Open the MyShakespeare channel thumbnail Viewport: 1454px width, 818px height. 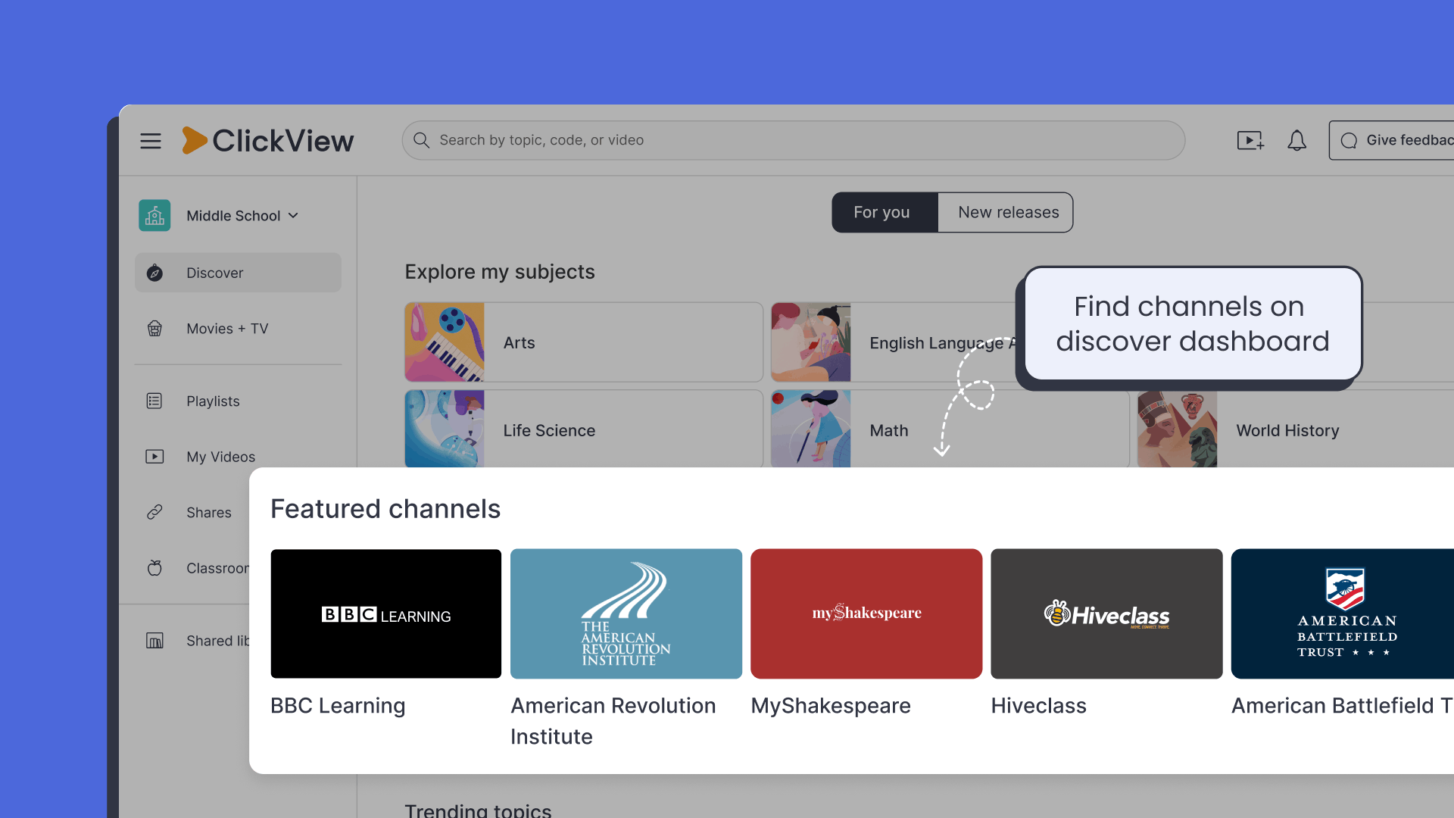tap(866, 613)
